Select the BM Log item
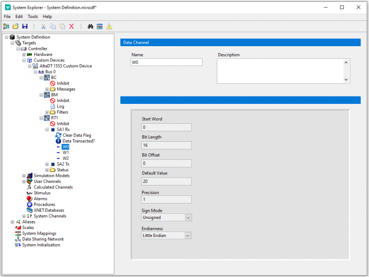 tap(60, 107)
